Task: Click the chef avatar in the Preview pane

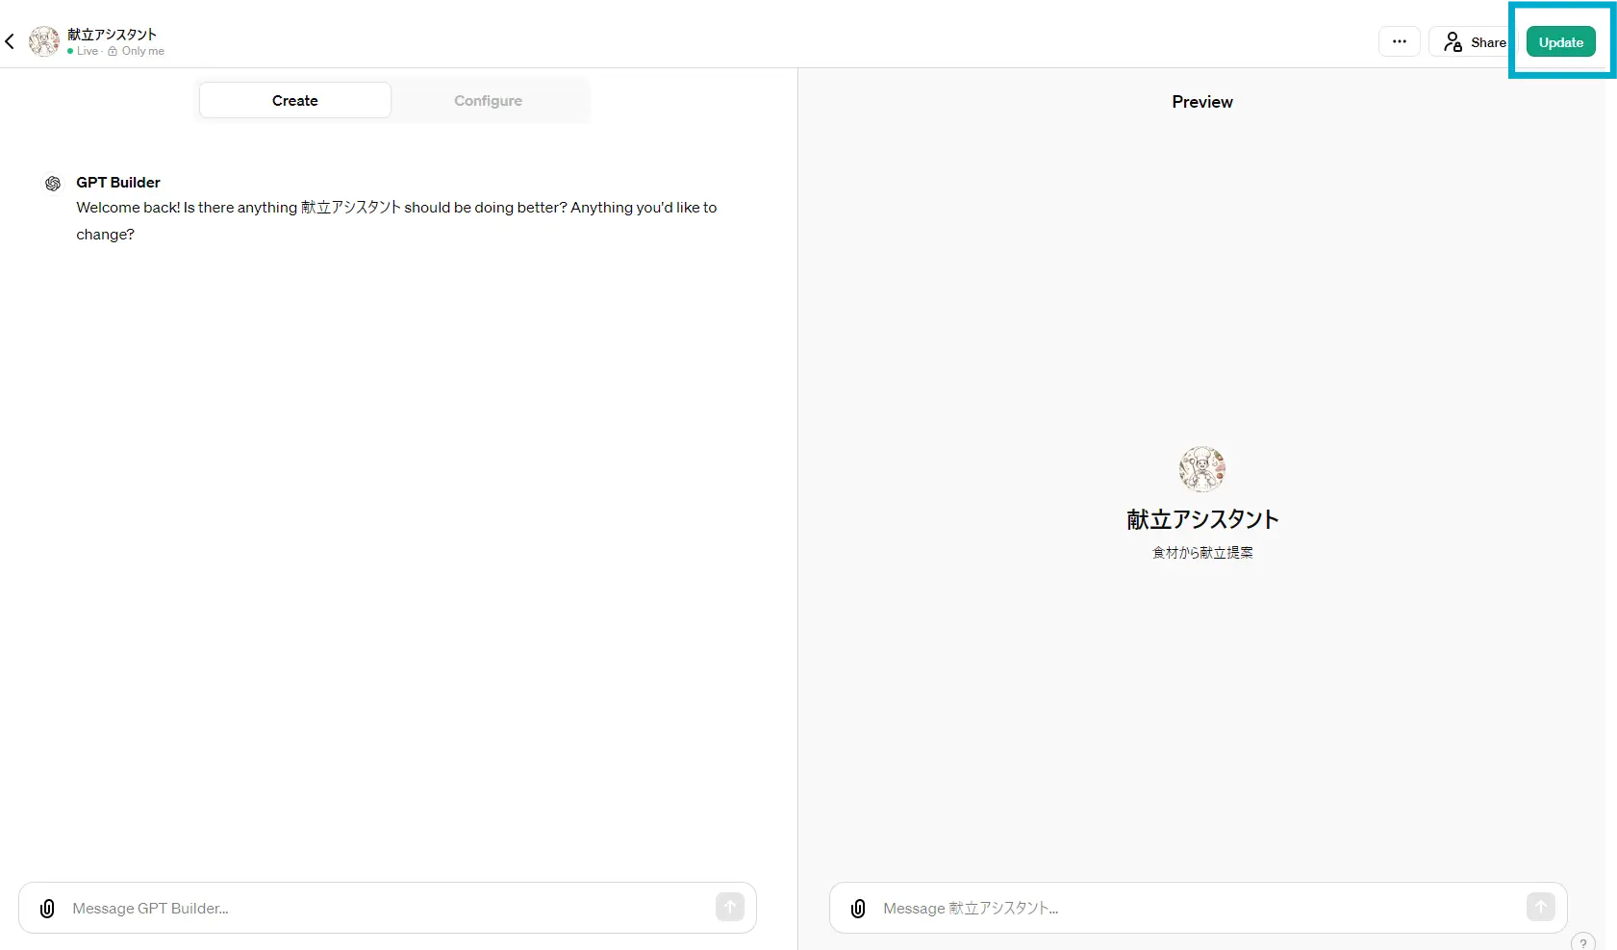Action: (1201, 469)
